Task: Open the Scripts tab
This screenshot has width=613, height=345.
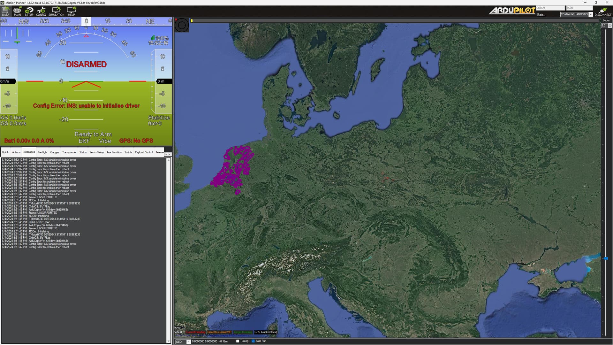Action: coord(128,152)
